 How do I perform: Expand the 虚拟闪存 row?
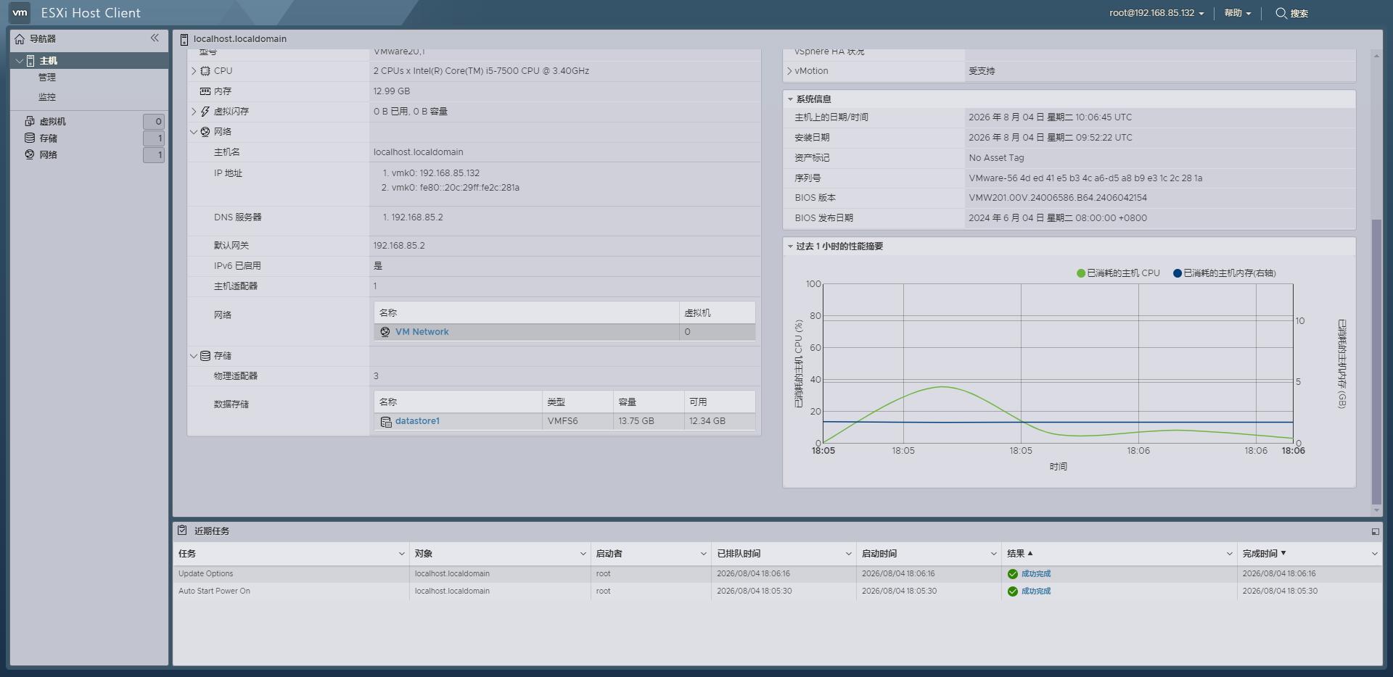[x=194, y=112]
